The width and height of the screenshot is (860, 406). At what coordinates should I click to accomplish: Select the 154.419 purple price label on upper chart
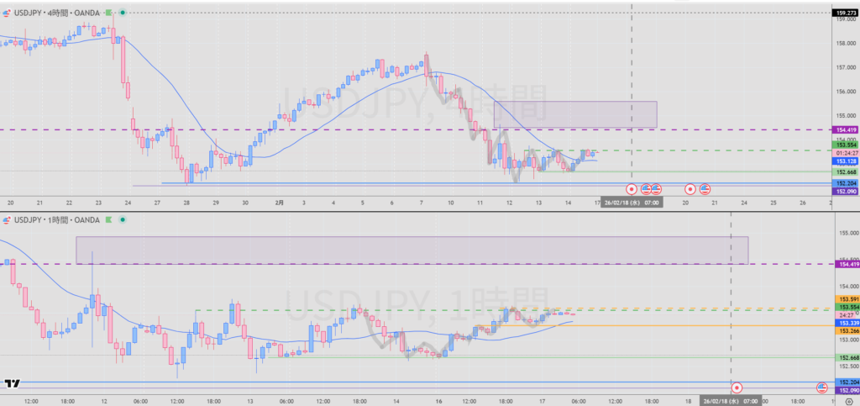(x=844, y=129)
